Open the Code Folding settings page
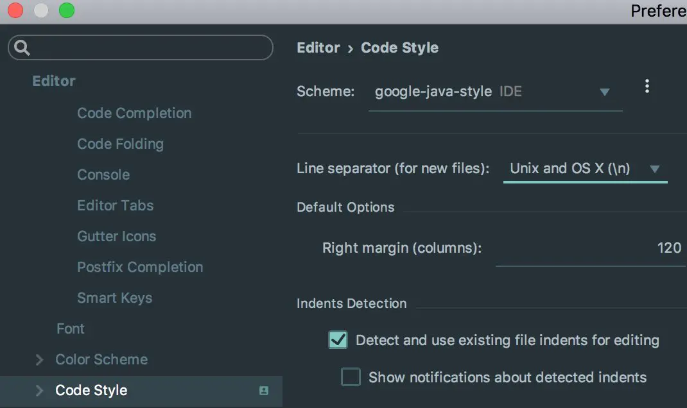 120,144
